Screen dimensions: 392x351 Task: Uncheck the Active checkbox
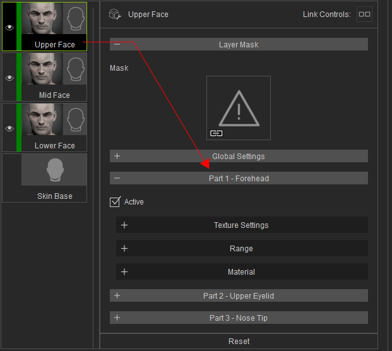point(115,202)
